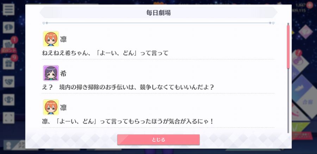Open the trophy rankings icon
The width and height of the screenshot is (317, 154).
[x=8, y=100]
